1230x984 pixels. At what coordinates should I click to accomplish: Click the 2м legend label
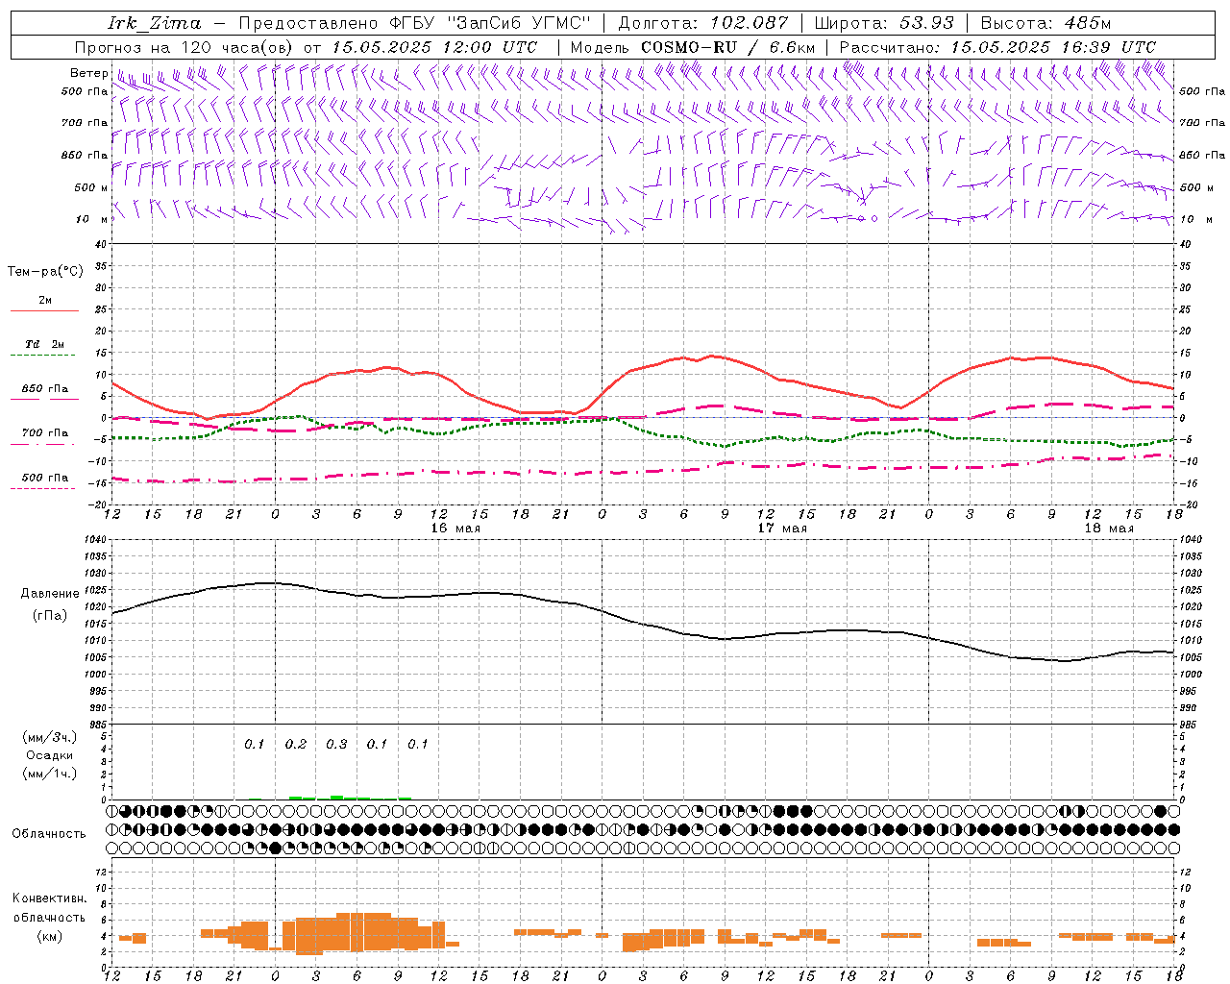tap(45, 300)
